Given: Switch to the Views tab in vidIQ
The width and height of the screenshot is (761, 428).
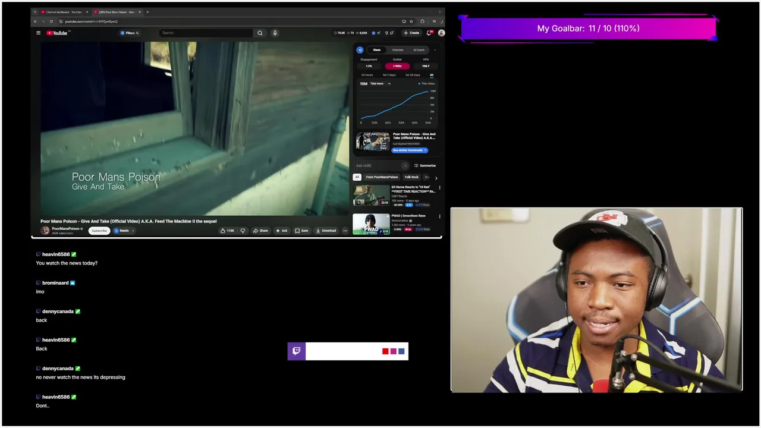Looking at the screenshot, I should [x=376, y=51].
